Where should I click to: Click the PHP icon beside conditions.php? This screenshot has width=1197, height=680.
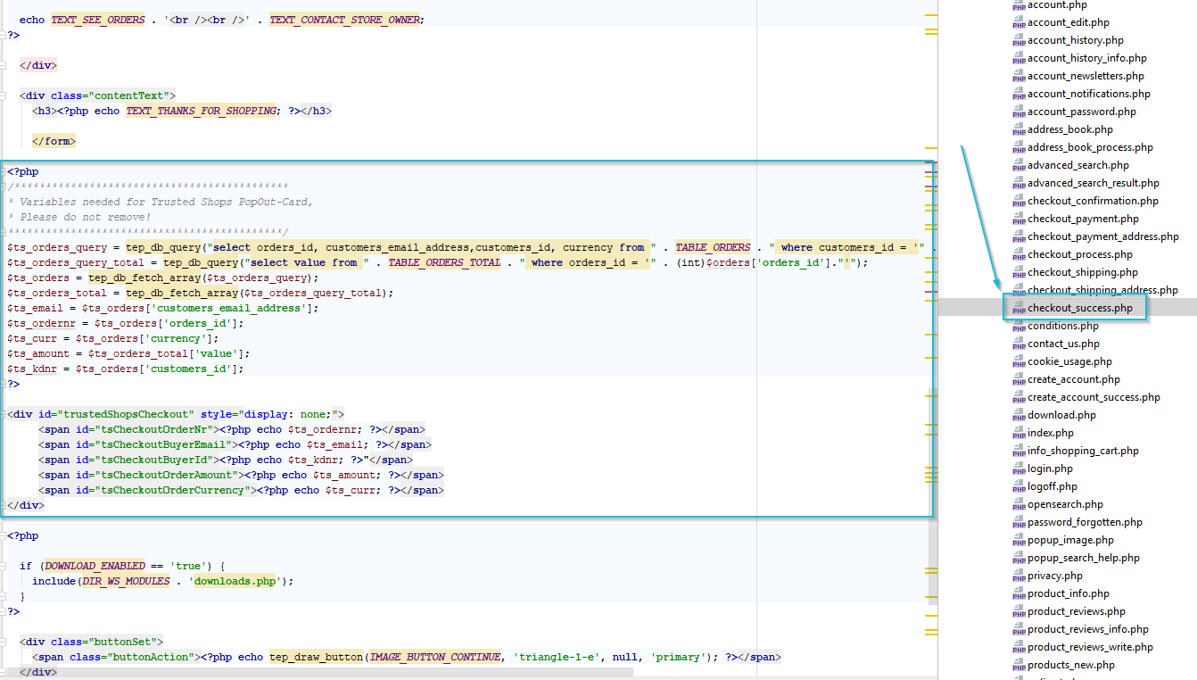tap(1019, 327)
